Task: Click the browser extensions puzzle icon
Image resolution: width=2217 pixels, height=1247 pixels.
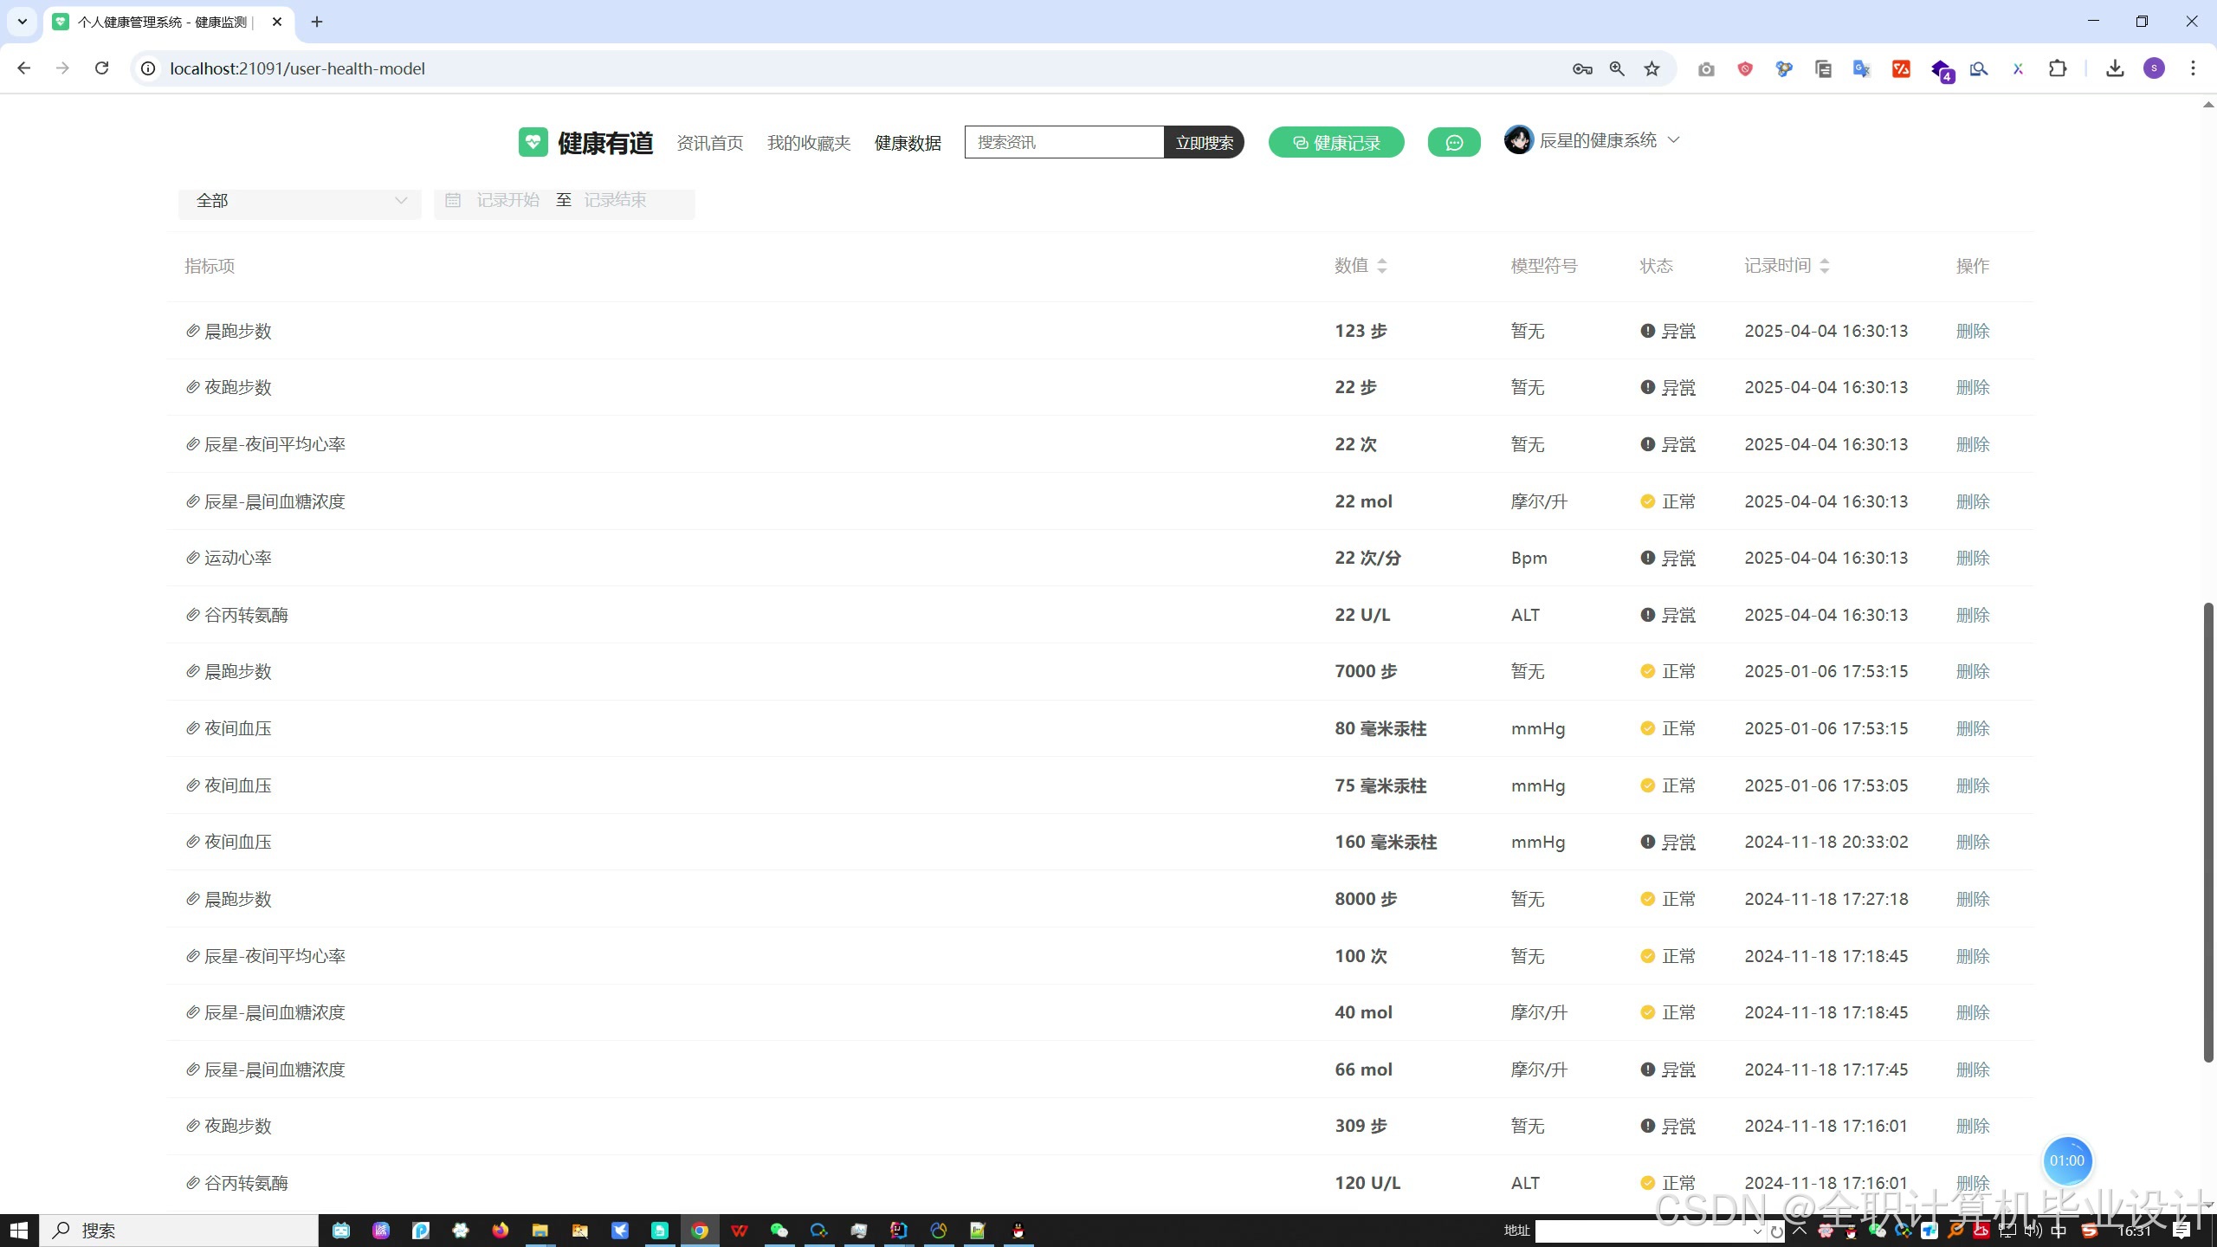Action: [x=2058, y=69]
